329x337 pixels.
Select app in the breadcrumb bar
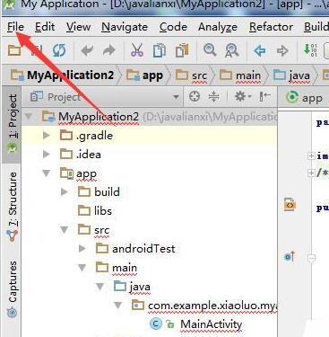point(144,75)
